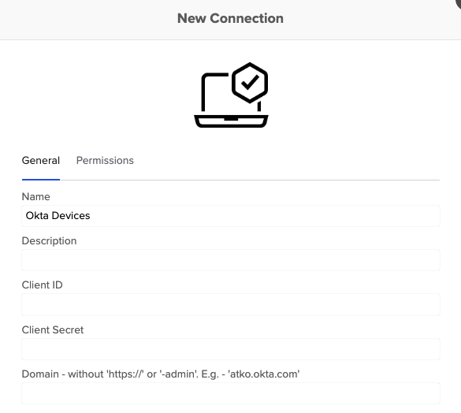Select the Client ID input box

click(231, 304)
